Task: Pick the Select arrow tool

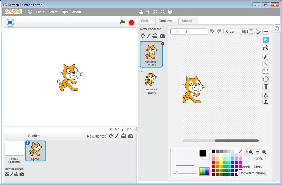Action: click(266, 40)
